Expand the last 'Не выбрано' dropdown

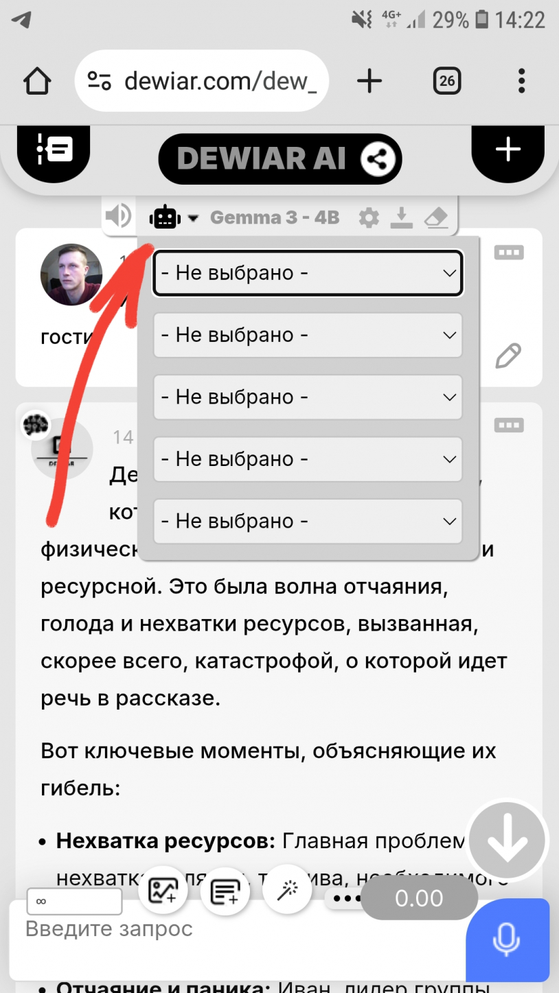[308, 522]
